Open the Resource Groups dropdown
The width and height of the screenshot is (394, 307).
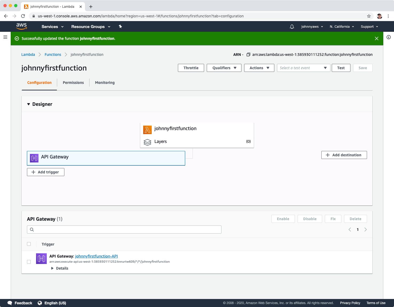(x=91, y=26)
